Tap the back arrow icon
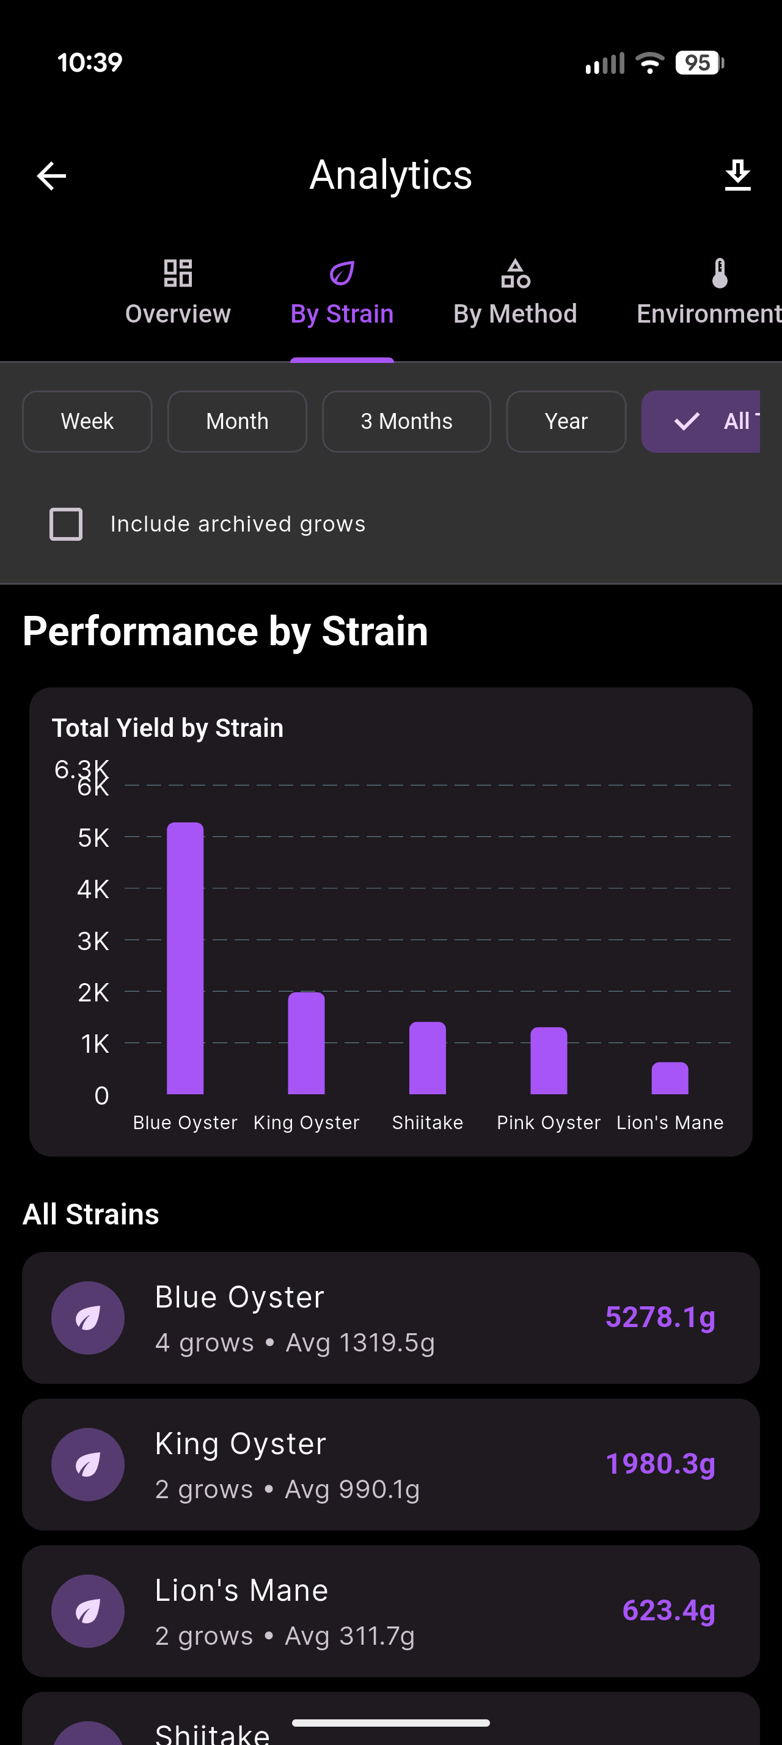The image size is (782, 1745). (51, 175)
